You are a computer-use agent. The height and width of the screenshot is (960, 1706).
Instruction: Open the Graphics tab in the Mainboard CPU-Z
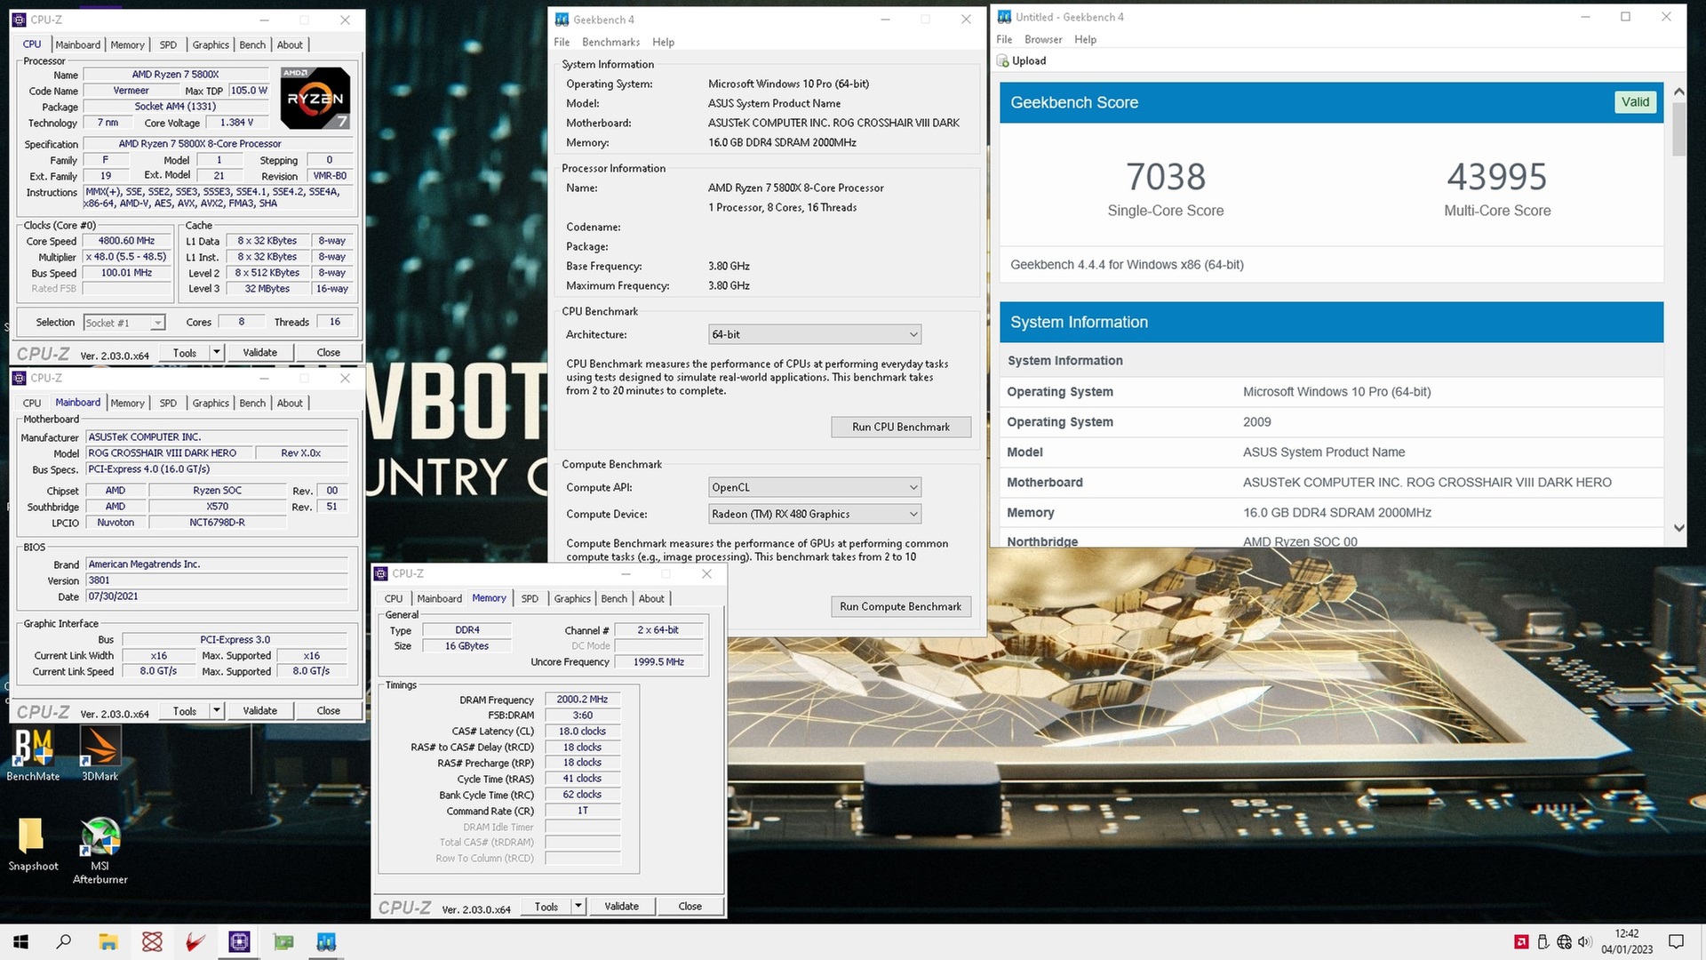pyautogui.click(x=211, y=403)
